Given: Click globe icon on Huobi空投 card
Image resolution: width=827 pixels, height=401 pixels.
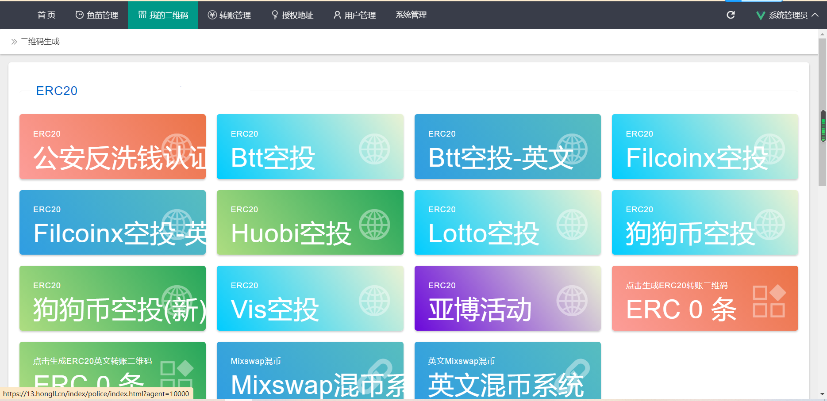Looking at the screenshot, I should click(374, 225).
